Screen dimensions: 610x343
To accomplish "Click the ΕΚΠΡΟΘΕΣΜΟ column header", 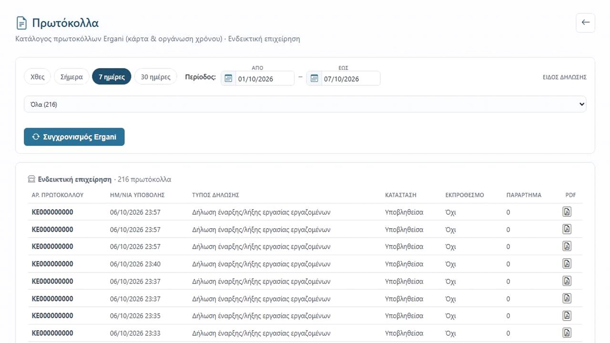I will pos(465,195).
